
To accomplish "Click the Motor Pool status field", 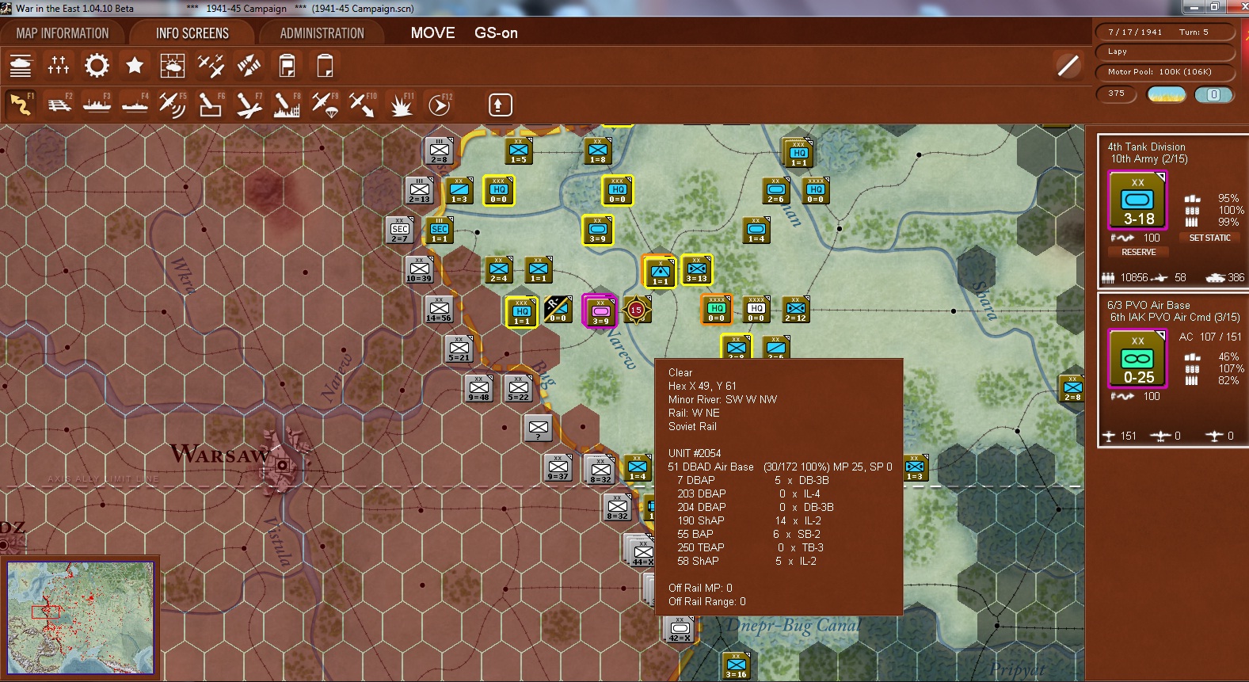I will (x=1165, y=72).
